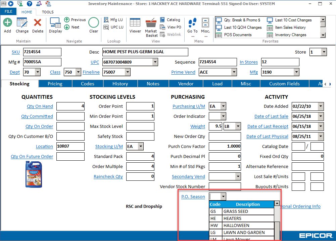Open Mfg LU lookup

(113, 20)
